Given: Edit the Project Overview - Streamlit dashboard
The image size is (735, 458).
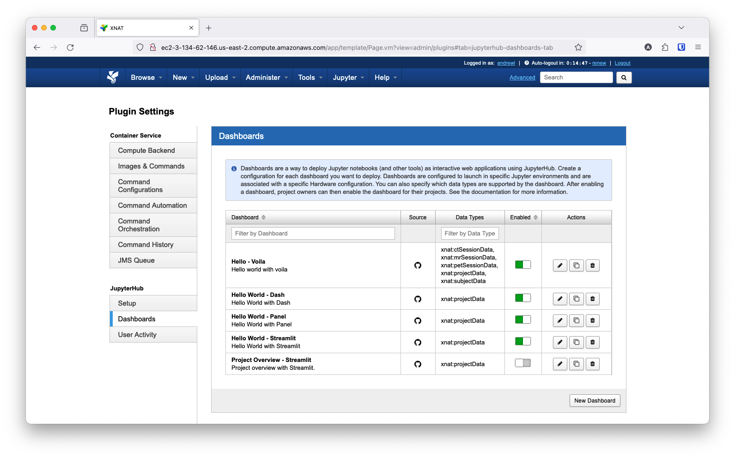Looking at the screenshot, I should (x=560, y=364).
